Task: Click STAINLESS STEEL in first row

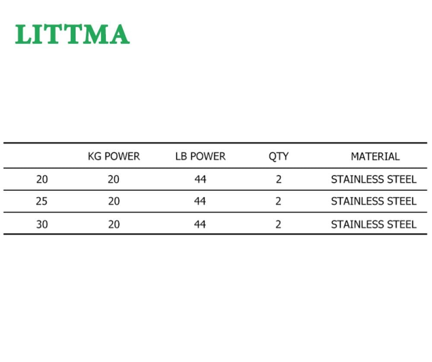Action: pos(374,179)
